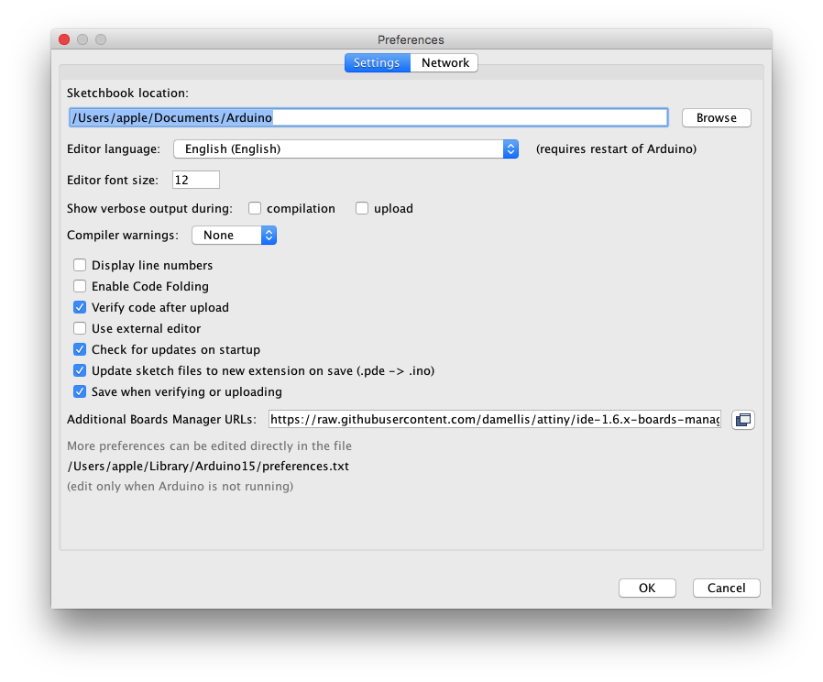Check Use external editor
823x682 pixels.
[80, 329]
